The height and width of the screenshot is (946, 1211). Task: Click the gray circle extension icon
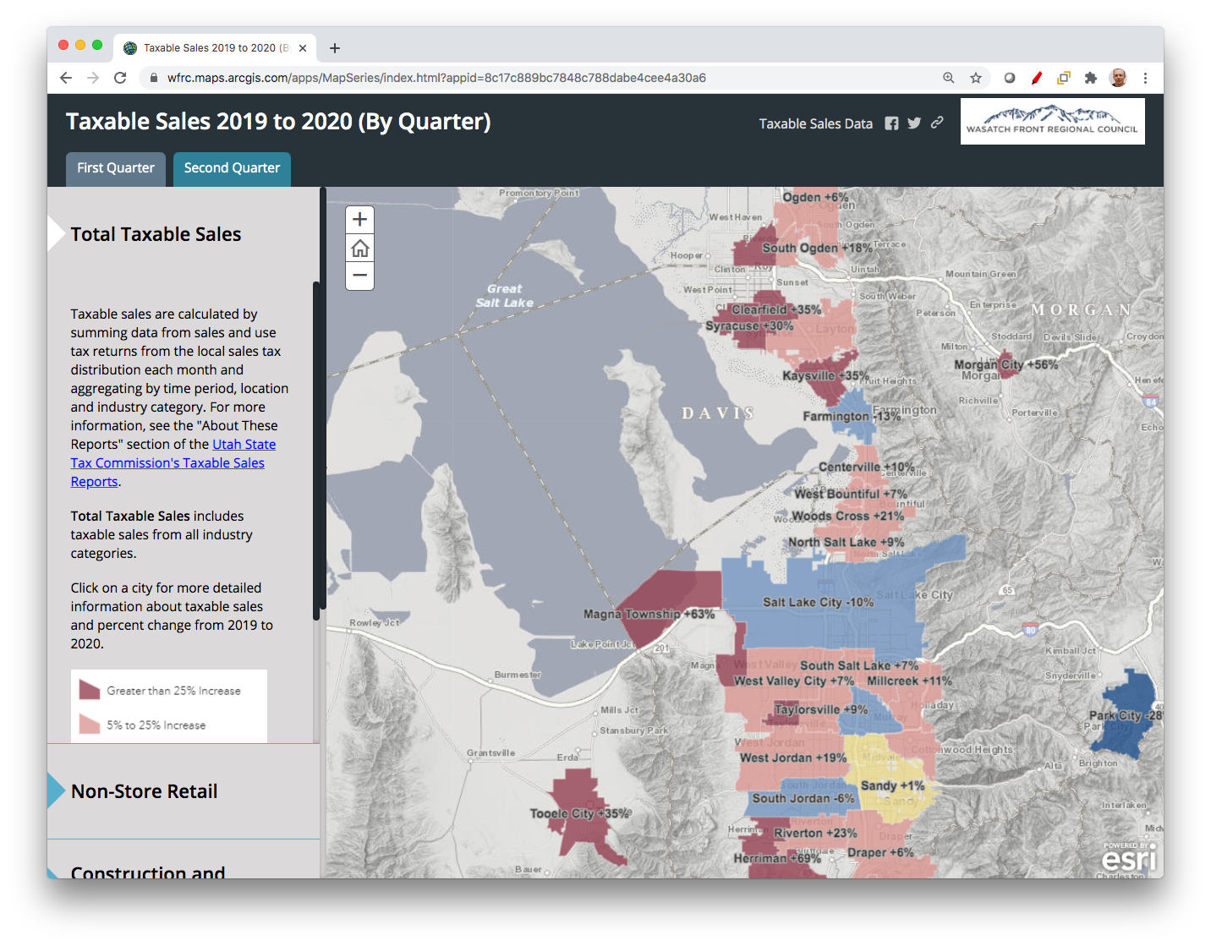pyautogui.click(x=1010, y=78)
